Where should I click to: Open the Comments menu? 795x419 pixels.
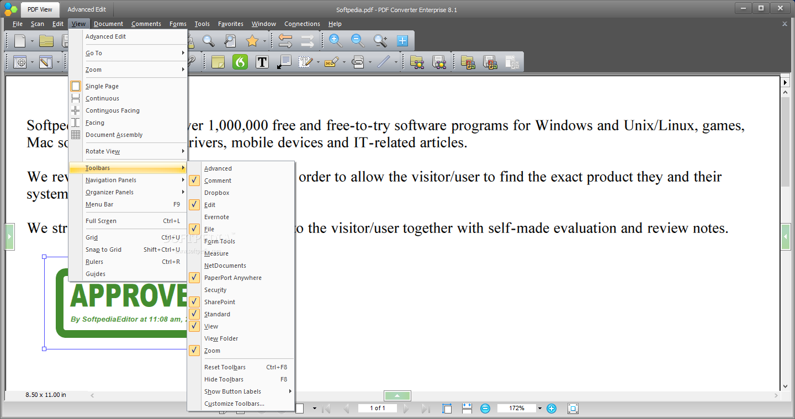click(146, 24)
